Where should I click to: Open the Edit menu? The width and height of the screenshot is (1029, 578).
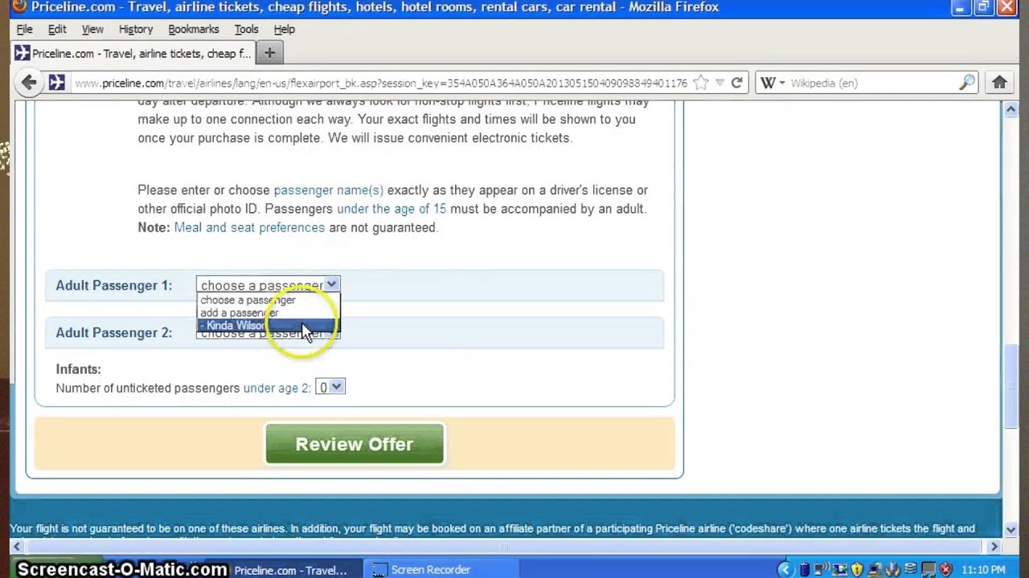point(57,29)
